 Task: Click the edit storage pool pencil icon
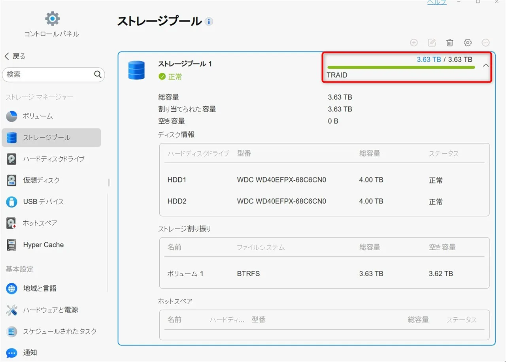432,43
